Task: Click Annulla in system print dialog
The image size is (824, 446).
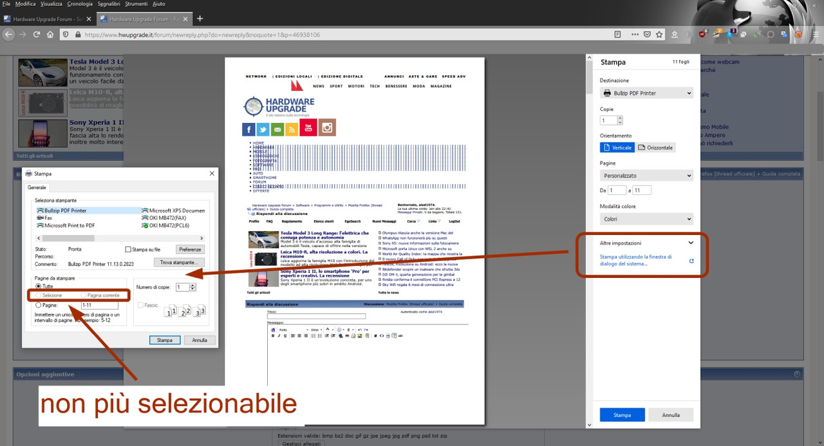Action: pyautogui.click(x=200, y=340)
